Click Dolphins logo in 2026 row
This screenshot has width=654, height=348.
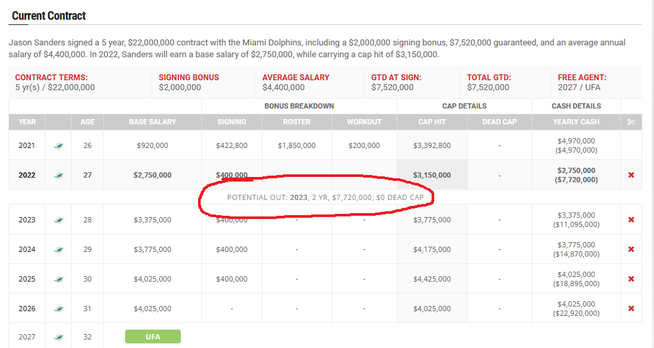pos(59,309)
